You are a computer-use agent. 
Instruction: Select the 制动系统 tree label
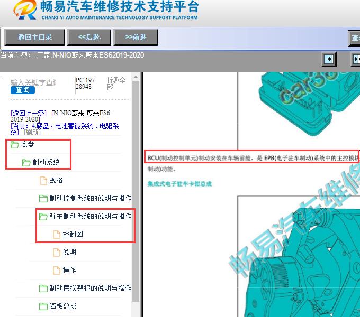[x=46, y=162]
